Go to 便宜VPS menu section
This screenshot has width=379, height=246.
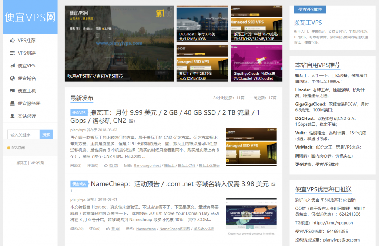[26, 65]
